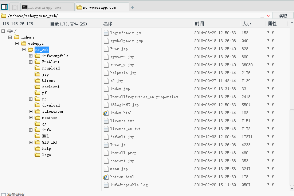294x196 pixels.
Task: Select the ncupload folder icon
Action: tap(38, 68)
